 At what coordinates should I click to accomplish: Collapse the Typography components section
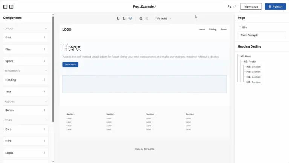tap(46, 71)
